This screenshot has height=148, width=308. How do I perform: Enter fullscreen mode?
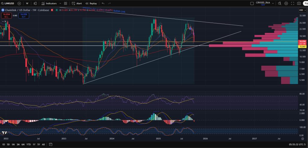click(x=292, y=3)
